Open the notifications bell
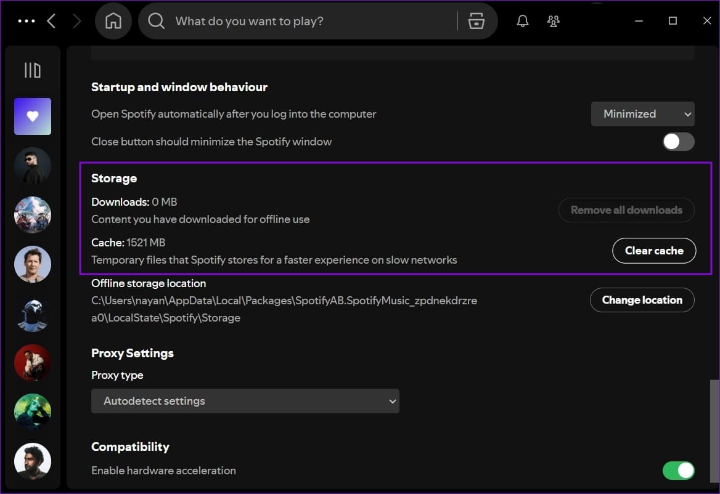The height and width of the screenshot is (494, 720). [x=523, y=21]
